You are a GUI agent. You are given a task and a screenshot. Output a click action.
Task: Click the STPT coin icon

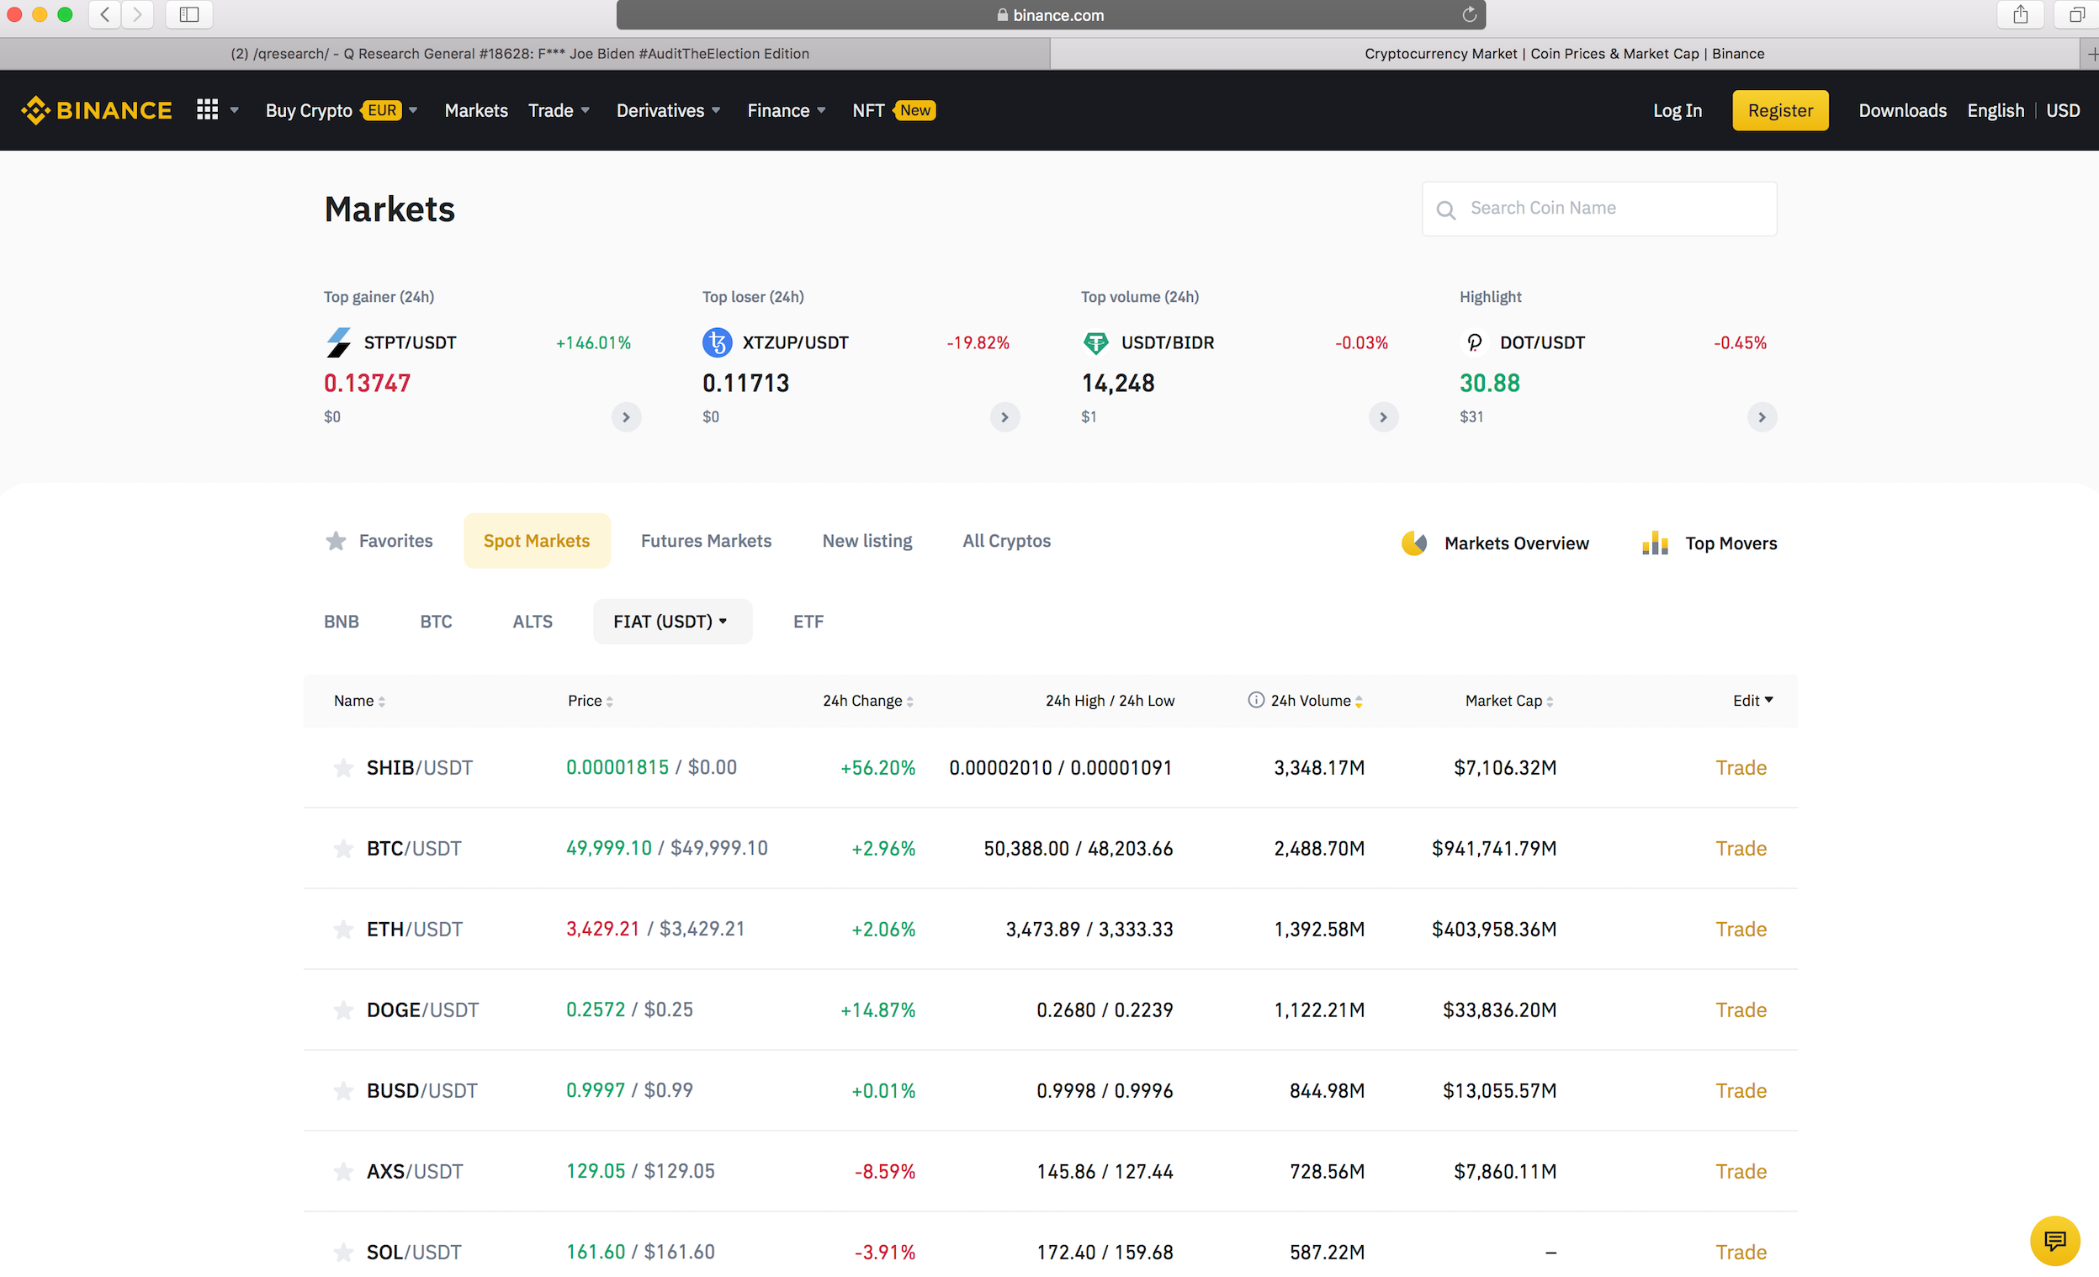pos(338,342)
